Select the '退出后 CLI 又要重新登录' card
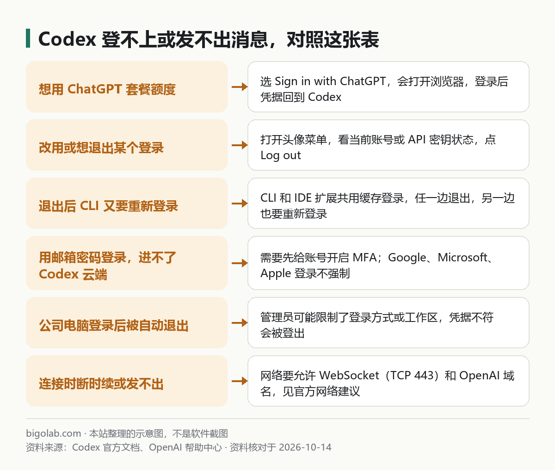 127,203
